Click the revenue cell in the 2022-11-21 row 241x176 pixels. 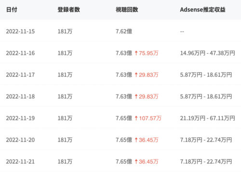point(206,161)
